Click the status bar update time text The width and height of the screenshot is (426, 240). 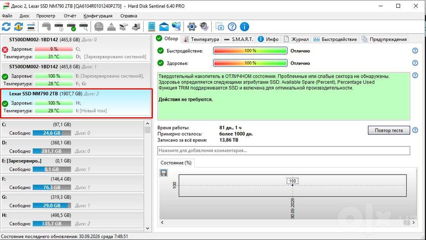(x=64, y=236)
